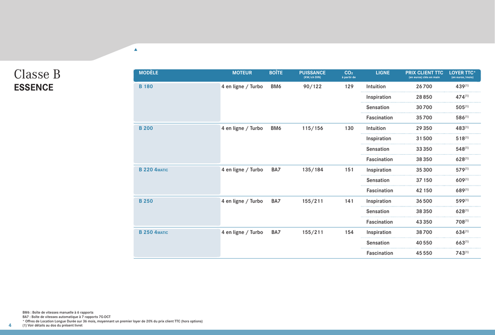Select price 35 300 for B 220 Inspiration
The width and height of the screenshot is (495, 335).
(x=424, y=170)
